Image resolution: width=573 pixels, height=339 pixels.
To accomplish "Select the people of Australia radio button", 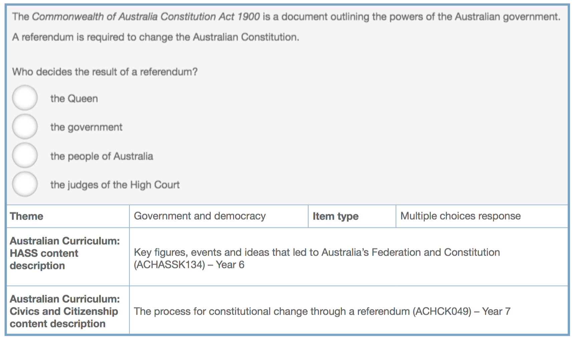I will 25,155.
